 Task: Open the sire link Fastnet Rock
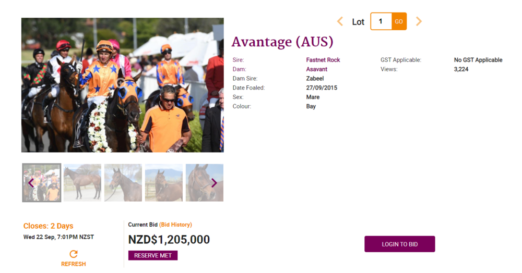pyautogui.click(x=323, y=60)
